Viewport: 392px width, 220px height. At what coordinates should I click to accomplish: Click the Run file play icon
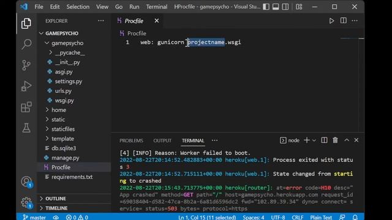coord(331,21)
